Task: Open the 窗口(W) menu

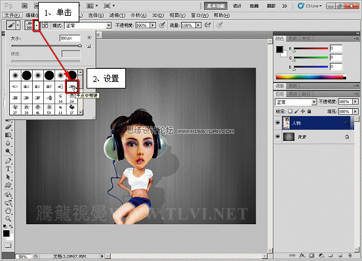Action: 200,15
